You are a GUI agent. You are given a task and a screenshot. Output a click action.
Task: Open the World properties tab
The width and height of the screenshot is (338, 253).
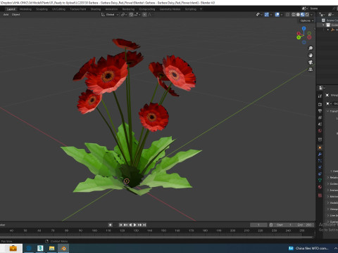pos(320,131)
